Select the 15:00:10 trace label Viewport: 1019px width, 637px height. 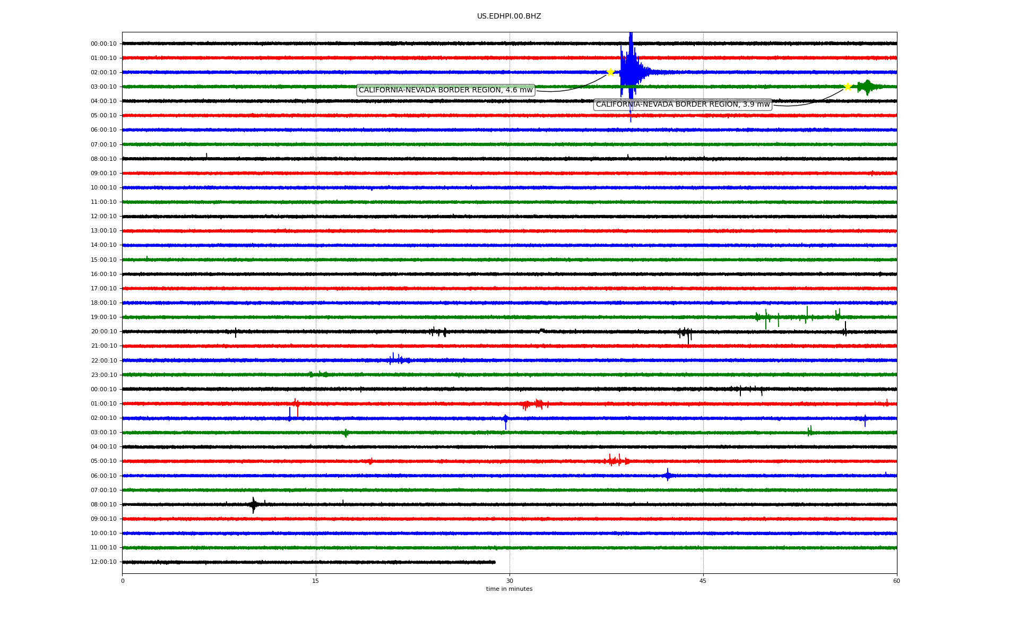click(103, 260)
